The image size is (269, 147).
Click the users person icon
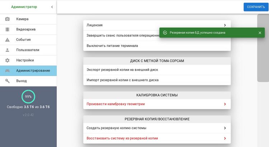coord(7,50)
